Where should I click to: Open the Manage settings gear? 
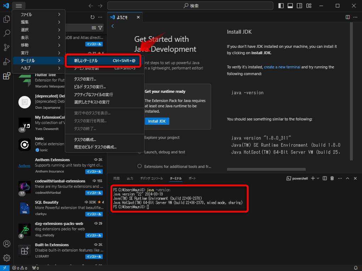(x=6, y=258)
